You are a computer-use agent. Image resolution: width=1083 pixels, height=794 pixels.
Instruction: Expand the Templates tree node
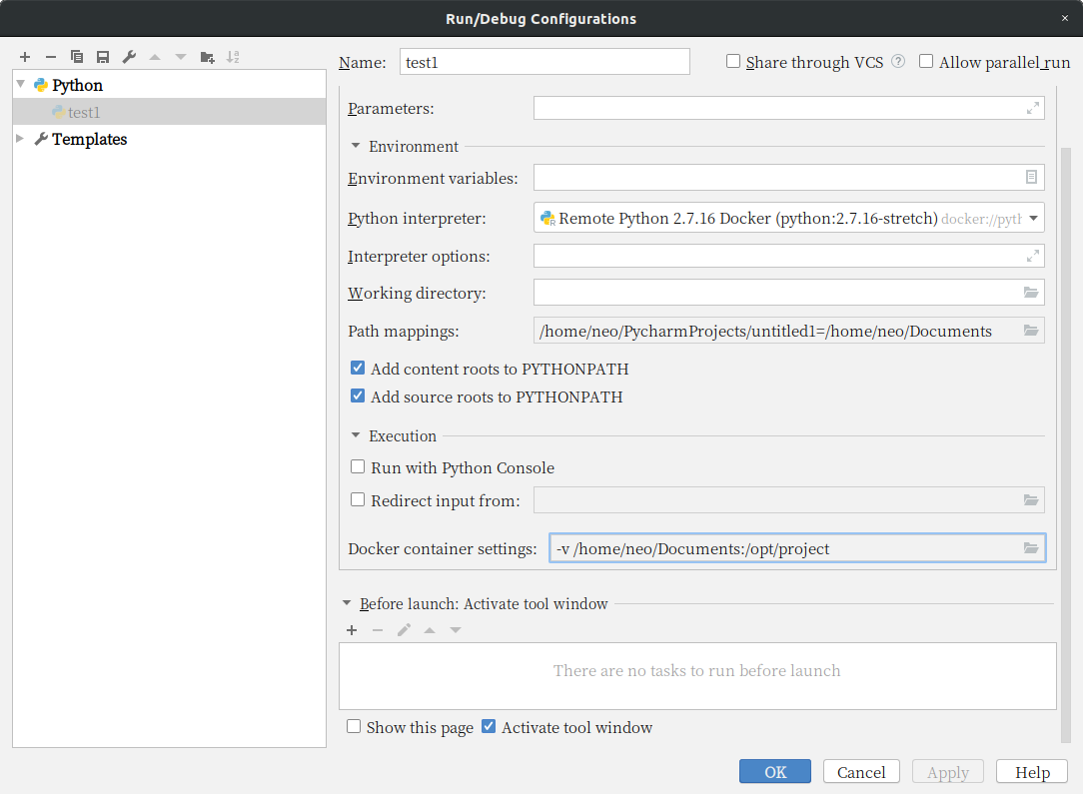point(21,139)
